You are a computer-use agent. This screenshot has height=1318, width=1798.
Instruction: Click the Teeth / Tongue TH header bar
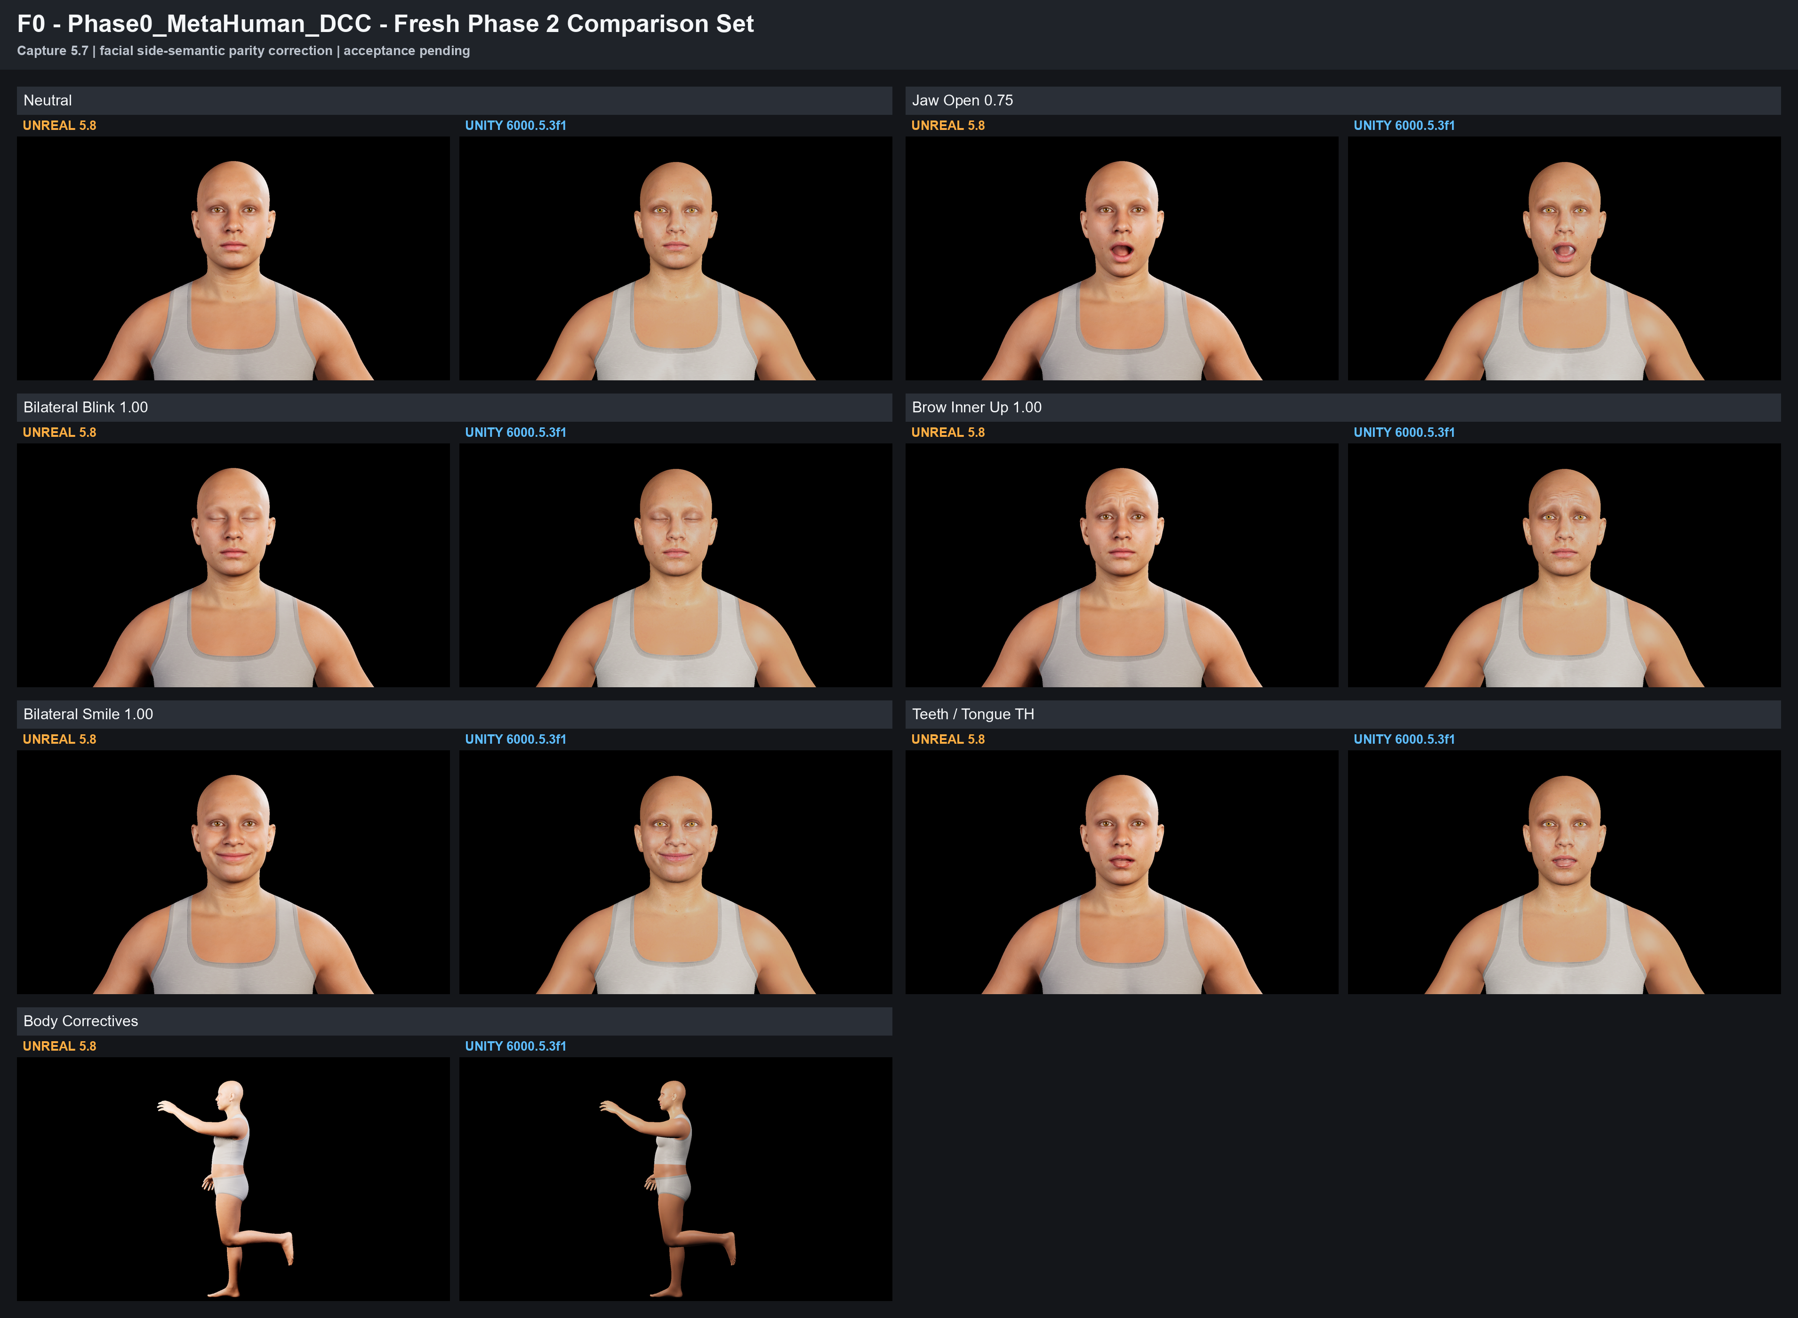point(1343,714)
